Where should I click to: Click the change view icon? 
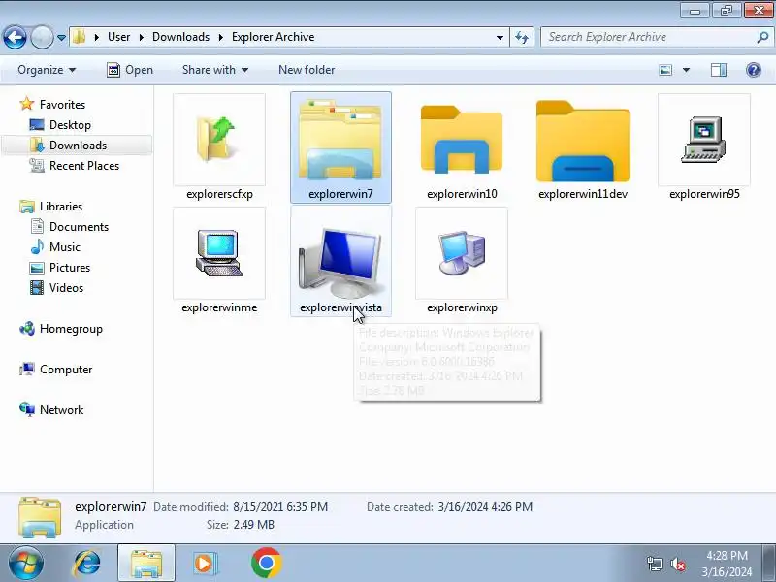(665, 70)
